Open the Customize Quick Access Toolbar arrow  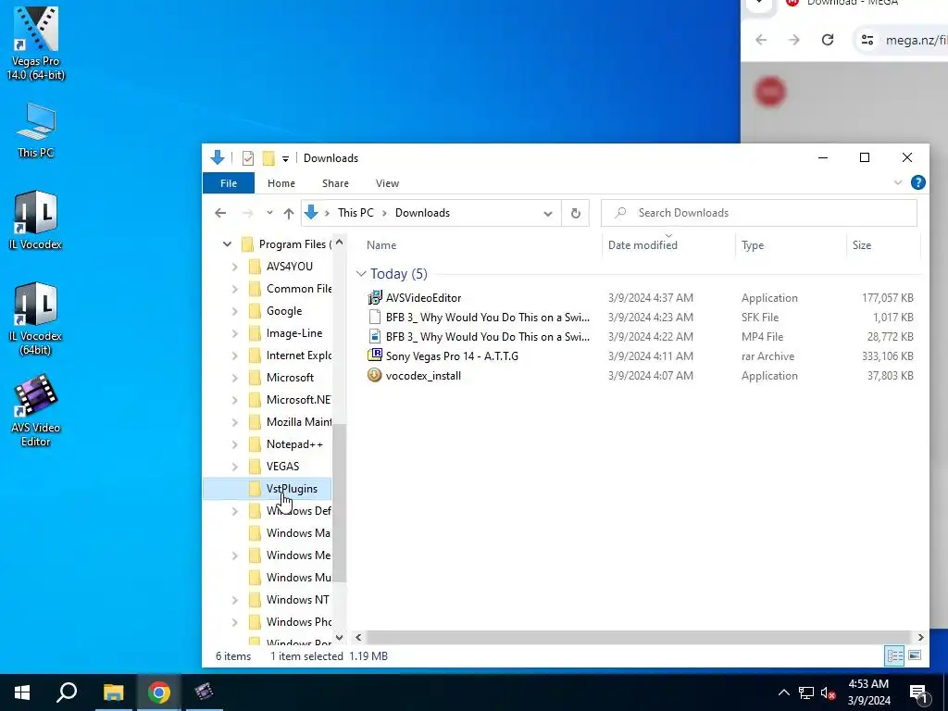click(285, 159)
